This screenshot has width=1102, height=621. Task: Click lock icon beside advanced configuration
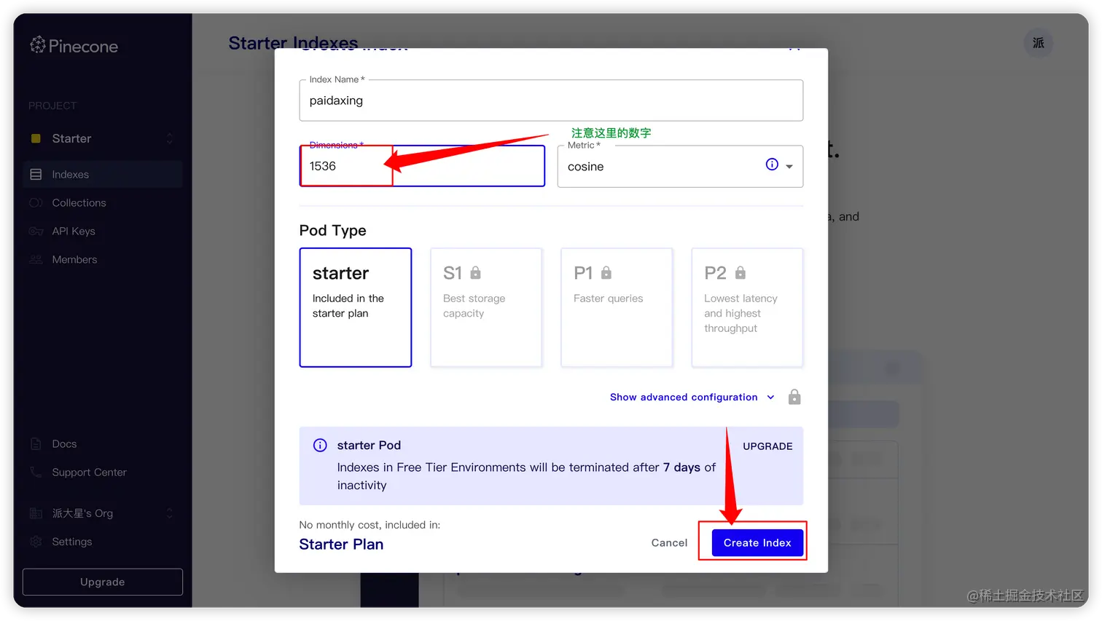794,397
